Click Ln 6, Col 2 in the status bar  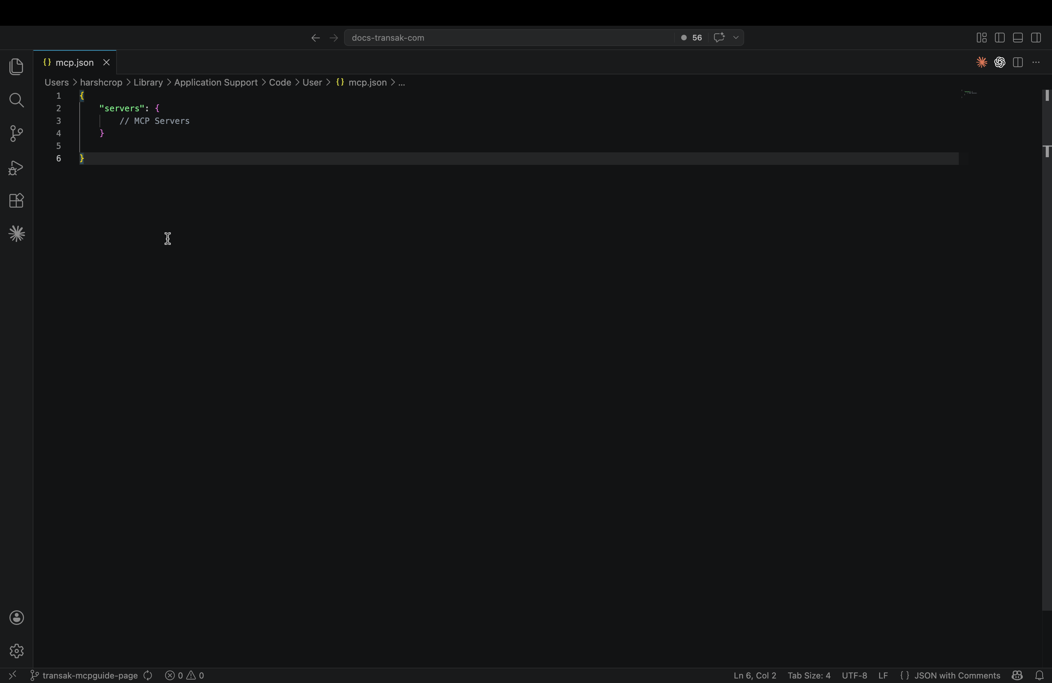tap(755, 675)
